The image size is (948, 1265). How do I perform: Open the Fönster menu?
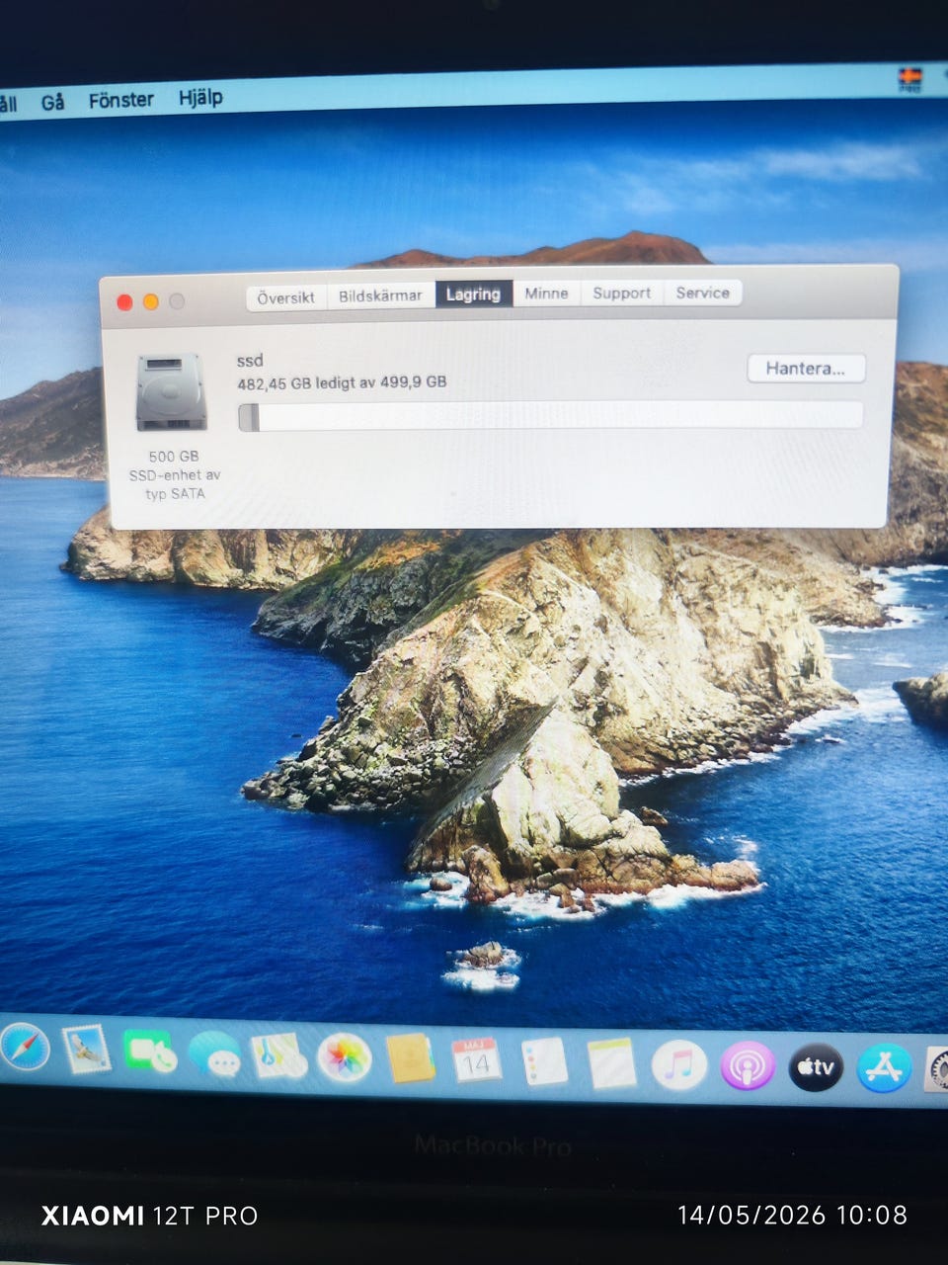[x=120, y=100]
